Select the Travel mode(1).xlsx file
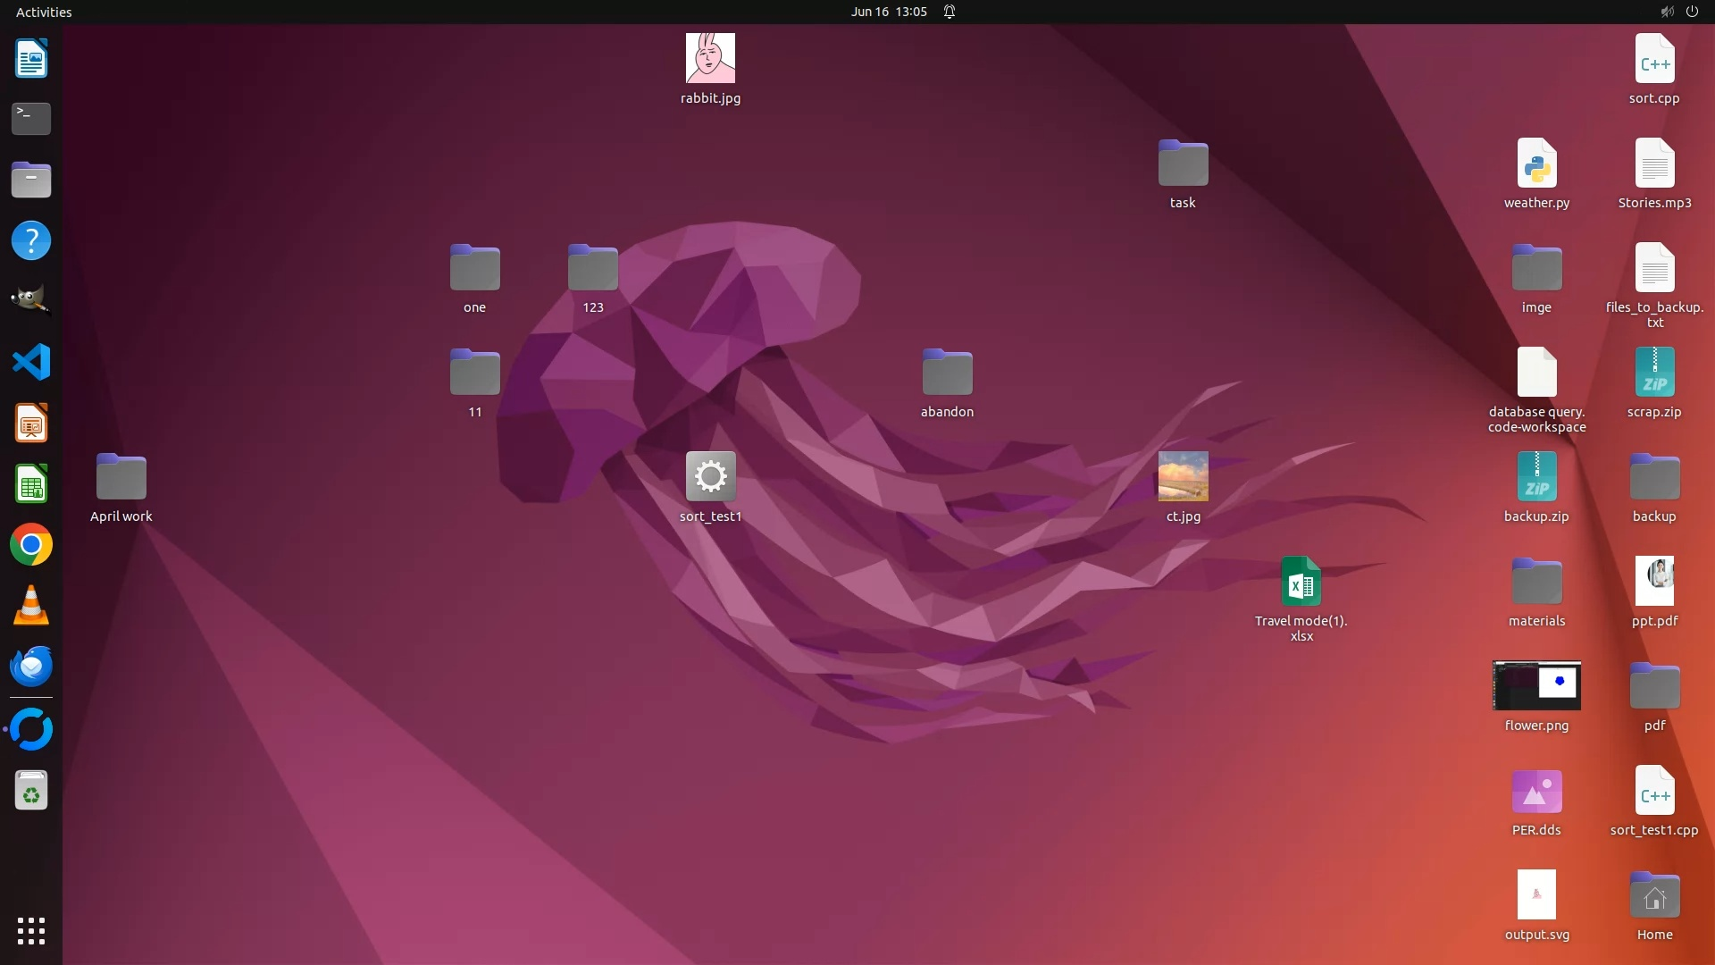Image resolution: width=1715 pixels, height=965 pixels. [1301, 582]
